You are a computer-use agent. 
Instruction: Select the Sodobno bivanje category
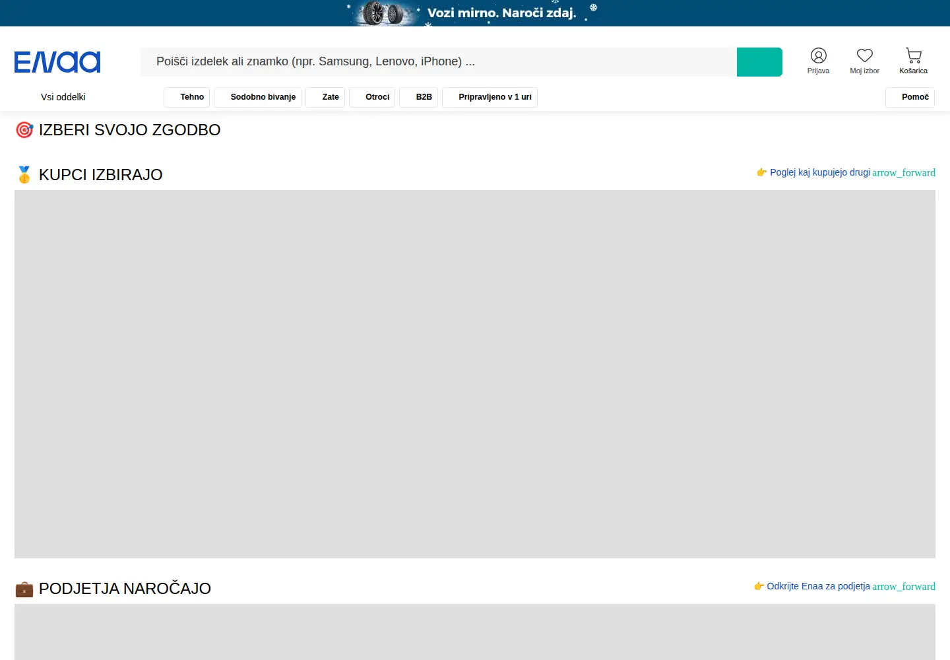pos(257,97)
